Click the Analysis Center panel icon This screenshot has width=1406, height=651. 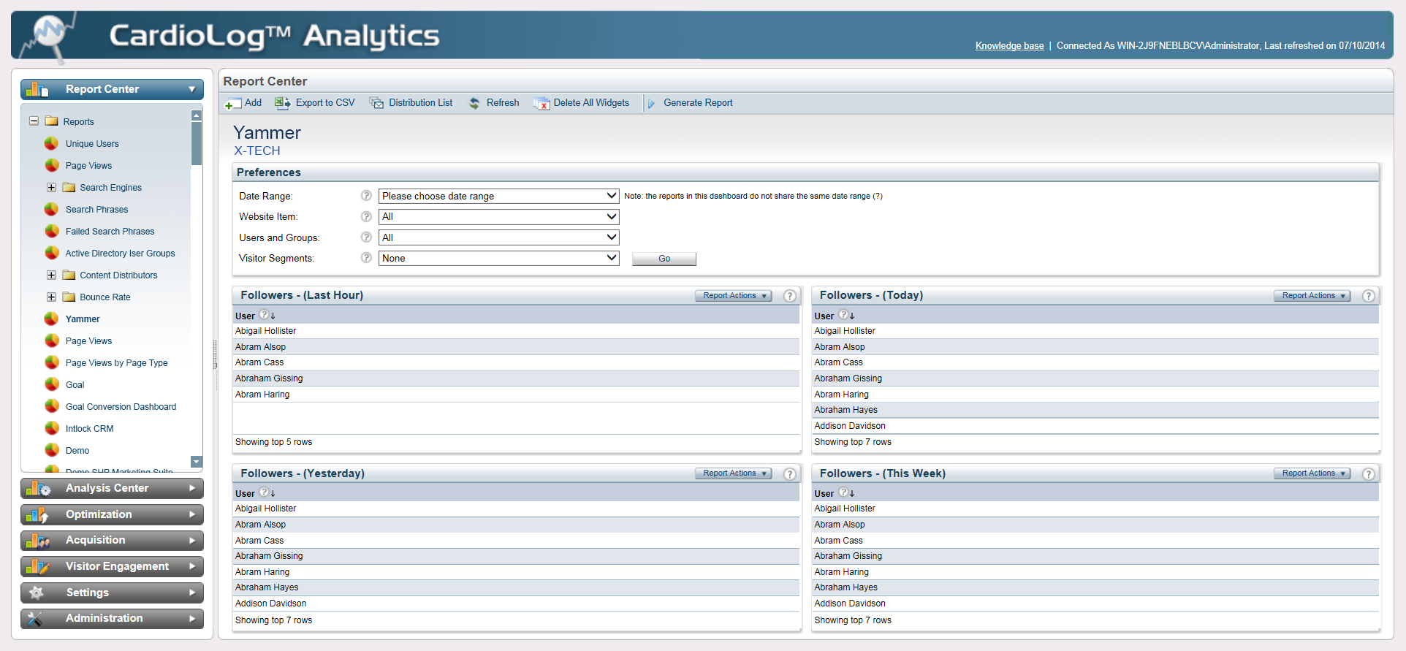click(x=37, y=488)
